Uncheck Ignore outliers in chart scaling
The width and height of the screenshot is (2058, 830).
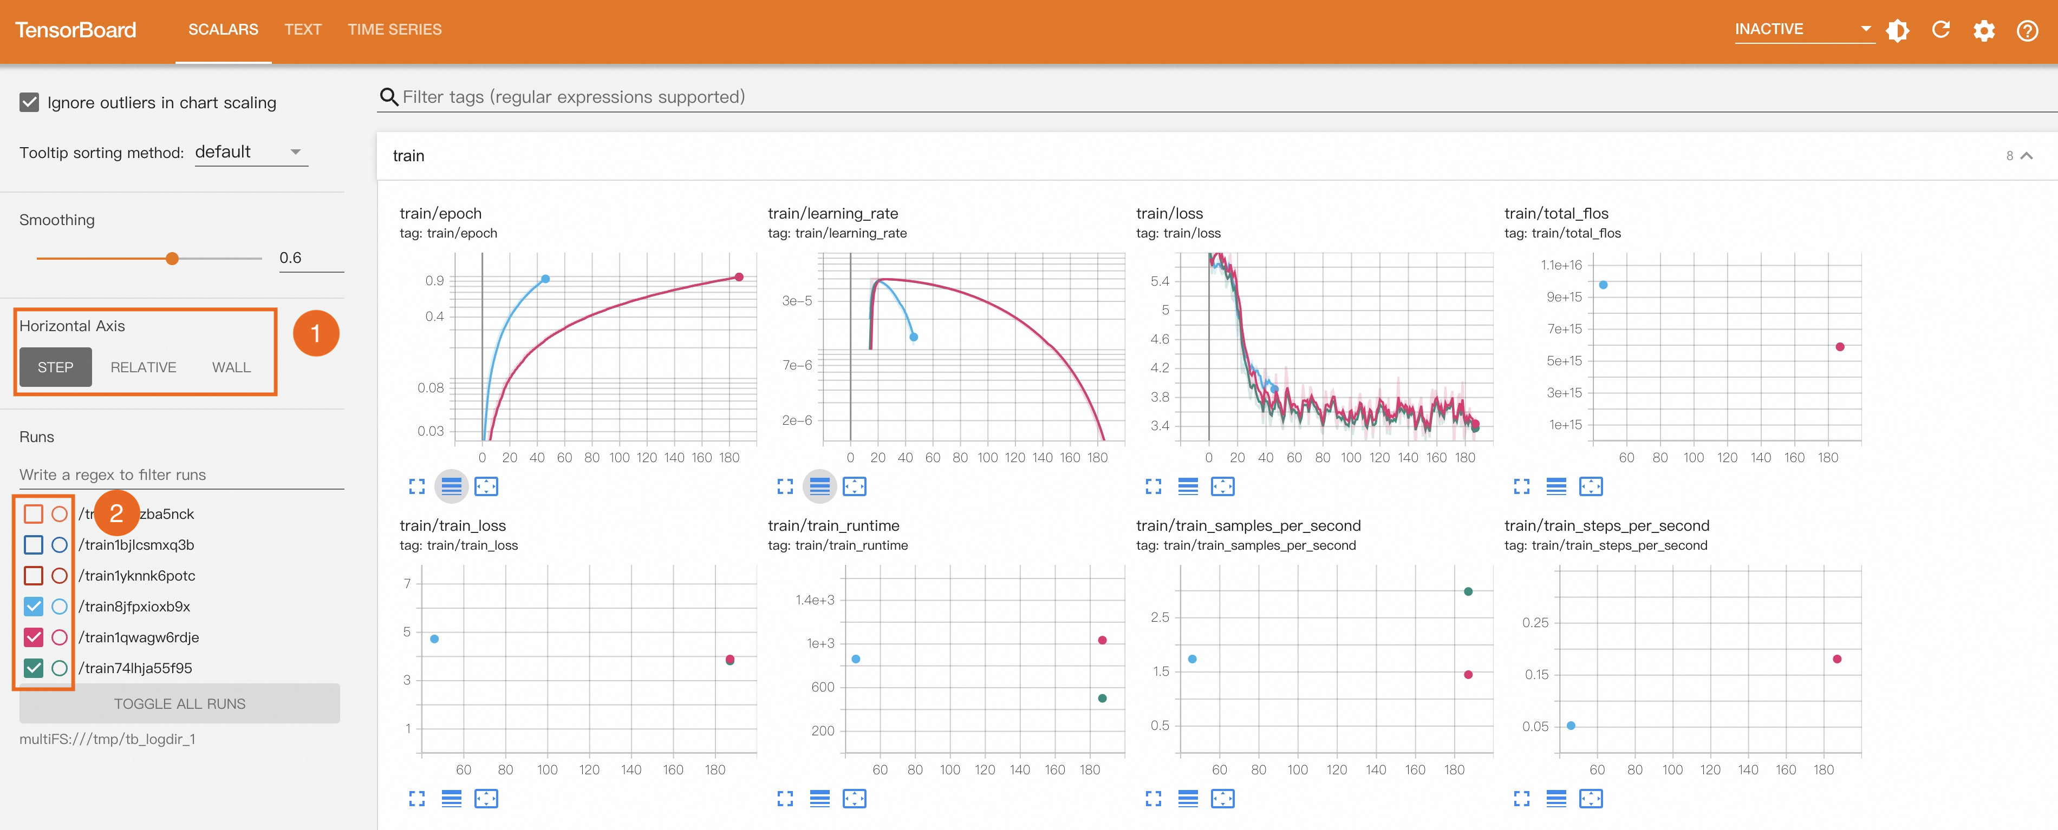coord(30,102)
